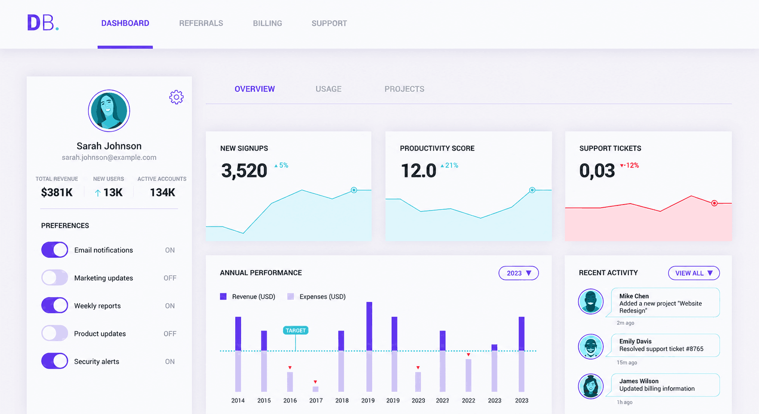The width and height of the screenshot is (759, 414).
Task: Click sarah.johnson@example.com email
Action: pos(109,157)
